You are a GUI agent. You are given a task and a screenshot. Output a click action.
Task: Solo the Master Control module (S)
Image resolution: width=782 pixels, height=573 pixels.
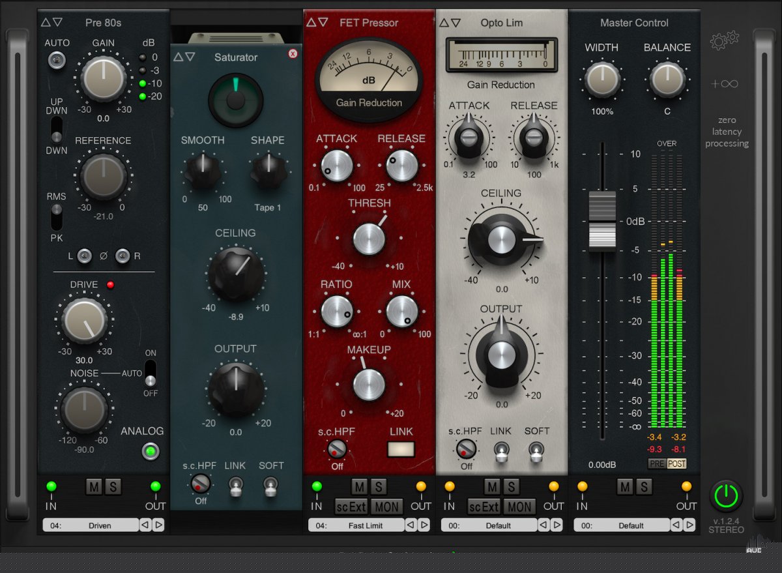[644, 486]
